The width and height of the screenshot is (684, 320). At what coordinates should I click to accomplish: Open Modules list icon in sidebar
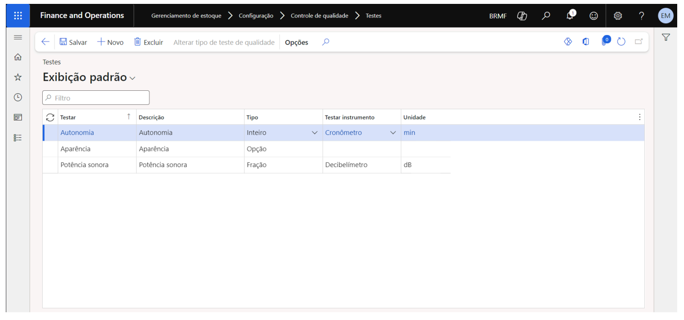click(x=18, y=137)
